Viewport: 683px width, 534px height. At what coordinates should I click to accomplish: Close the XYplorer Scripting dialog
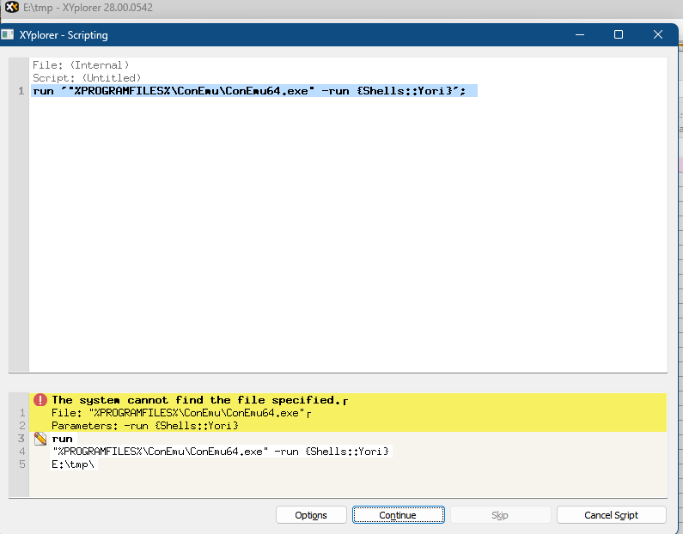pyautogui.click(x=658, y=35)
